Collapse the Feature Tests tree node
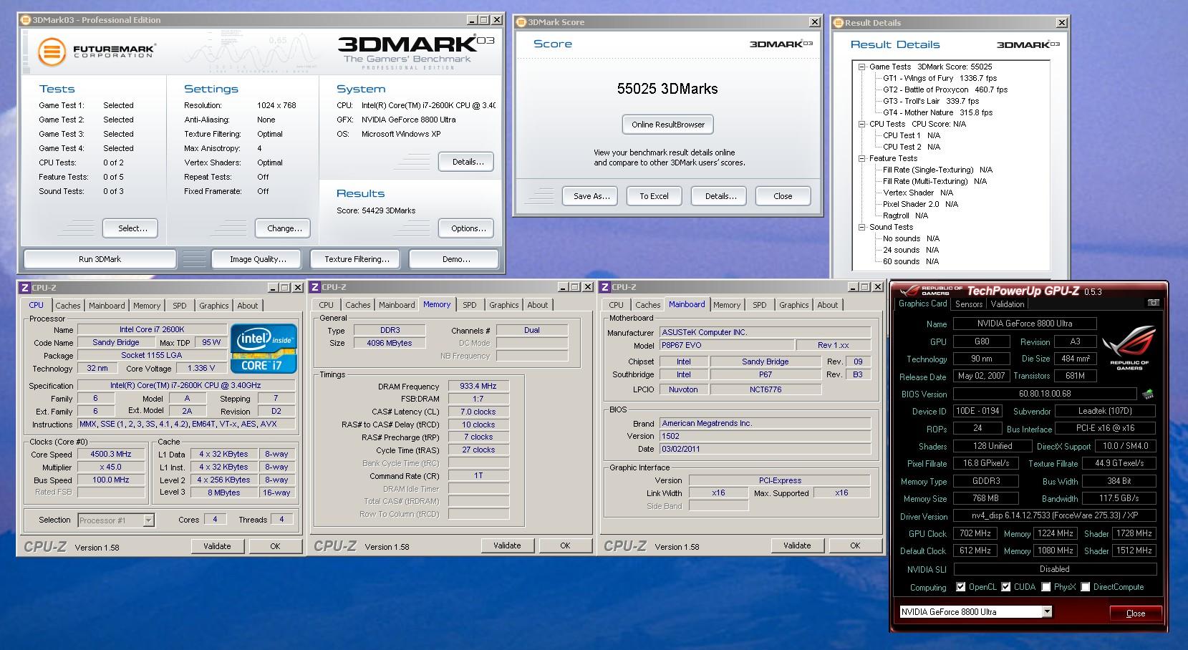The width and height of the screenshot is (1188, 650). pos(862,158)
